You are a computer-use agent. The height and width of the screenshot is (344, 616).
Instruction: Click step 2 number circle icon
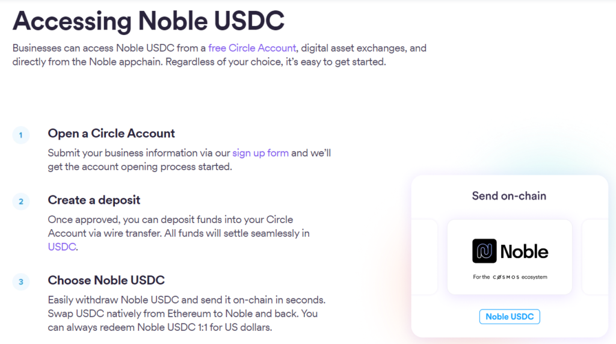click(21, 201)
